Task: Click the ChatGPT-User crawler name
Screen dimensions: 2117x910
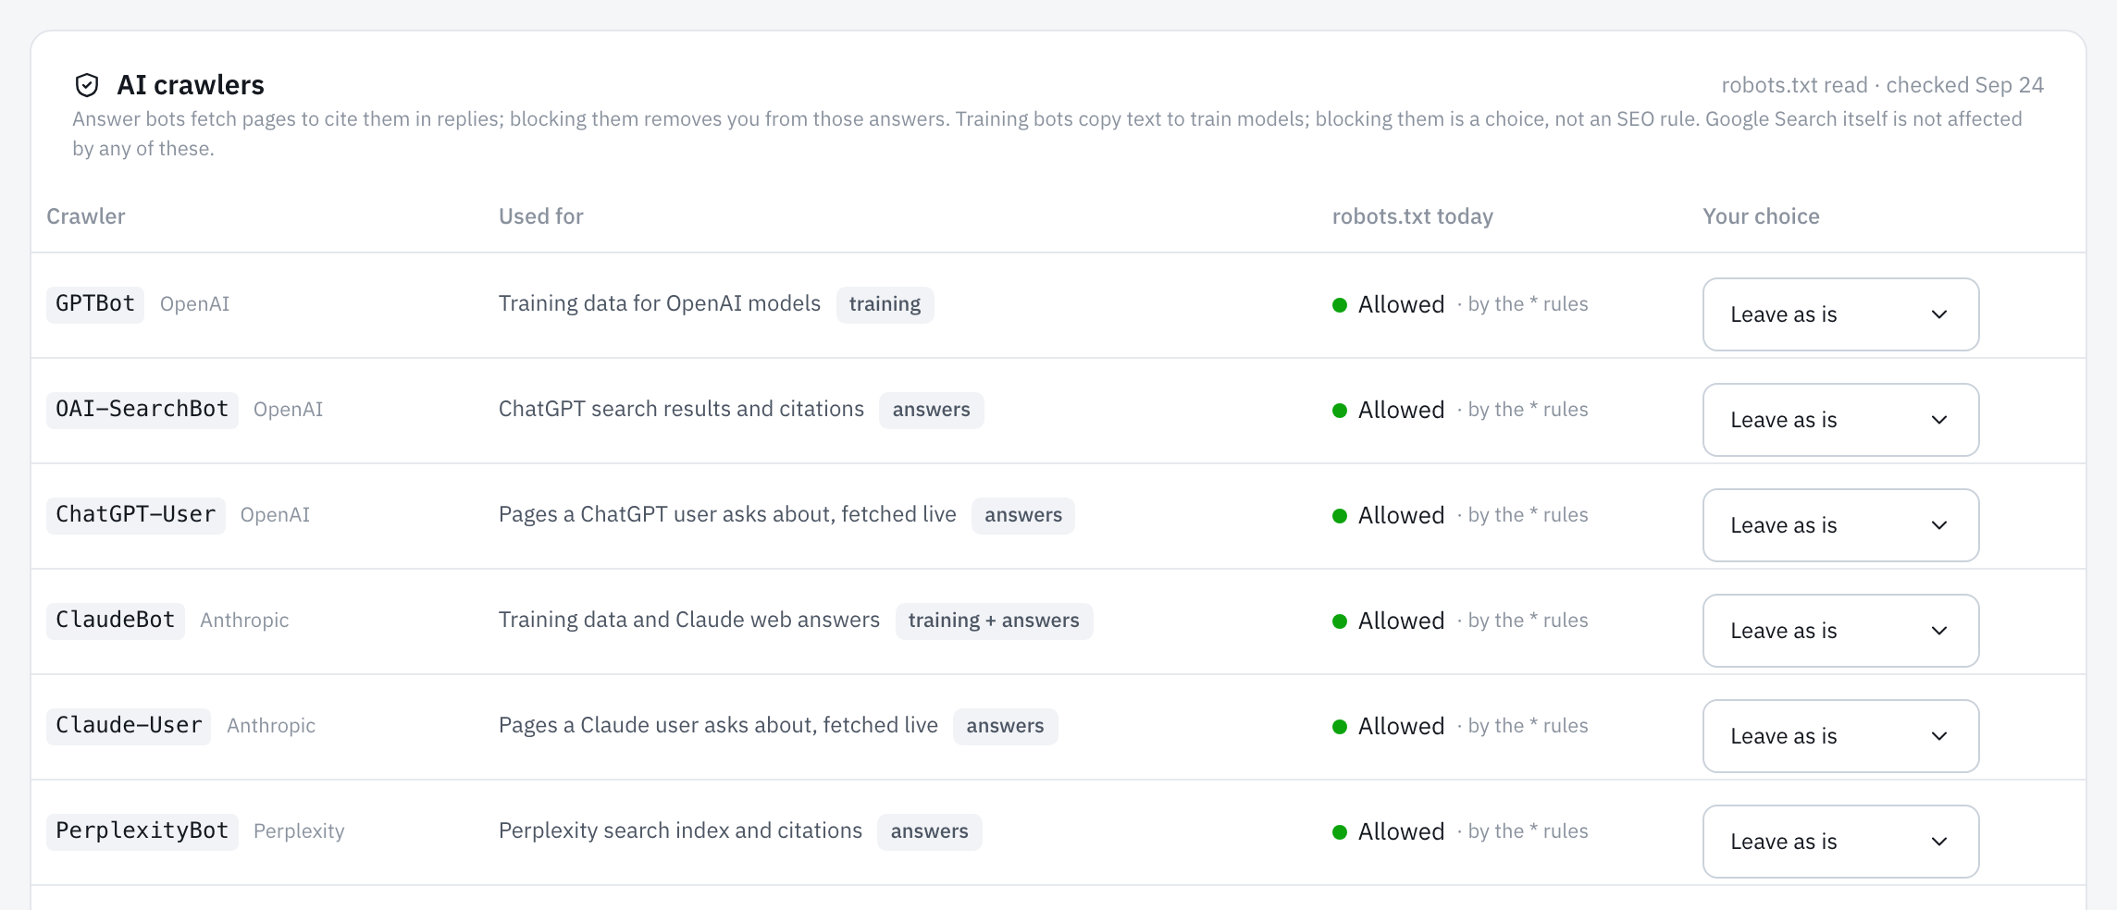Action: coord(136,515)
